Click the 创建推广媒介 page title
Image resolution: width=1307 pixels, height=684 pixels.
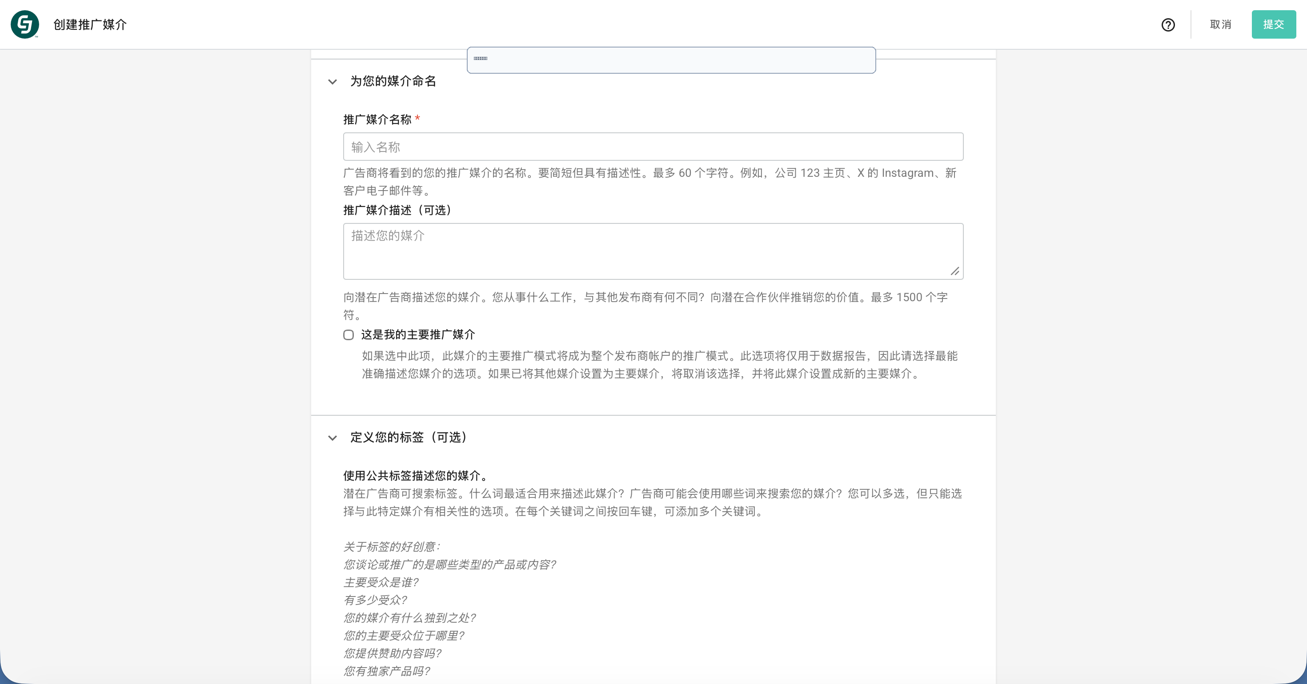tap(90, 24)
